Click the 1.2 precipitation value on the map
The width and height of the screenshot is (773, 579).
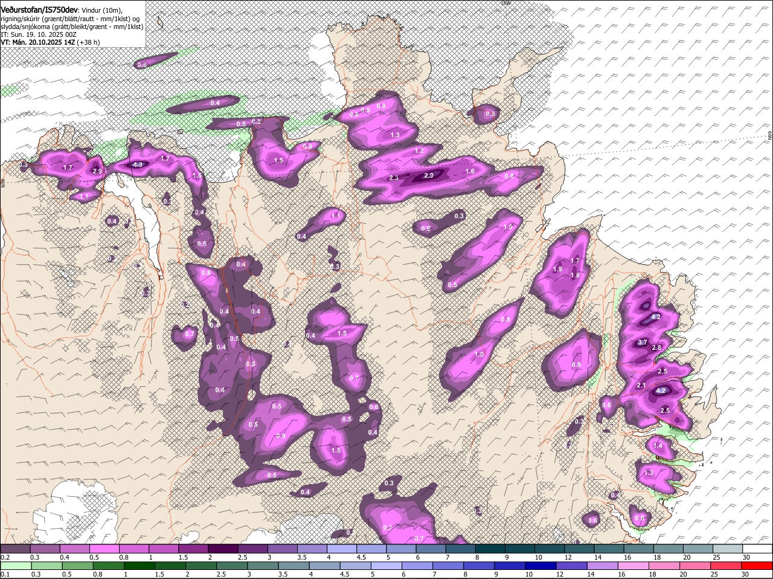pyautogui.click(x=419, y=150)
